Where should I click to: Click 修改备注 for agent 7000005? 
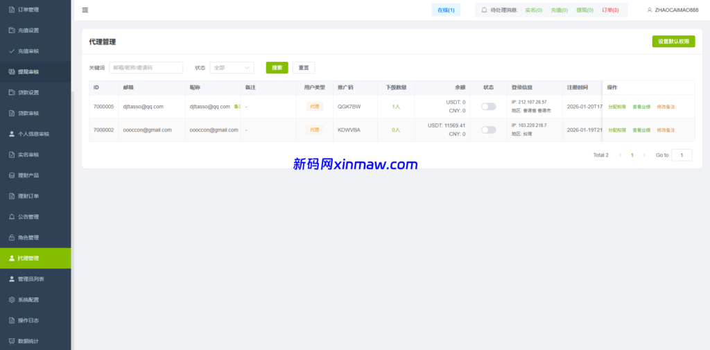666,107
